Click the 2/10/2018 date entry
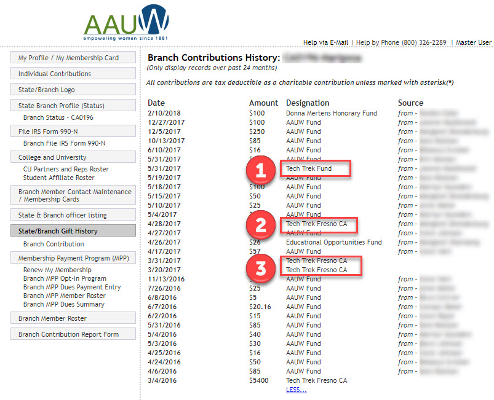494x400 pixels. pos(164,113)
